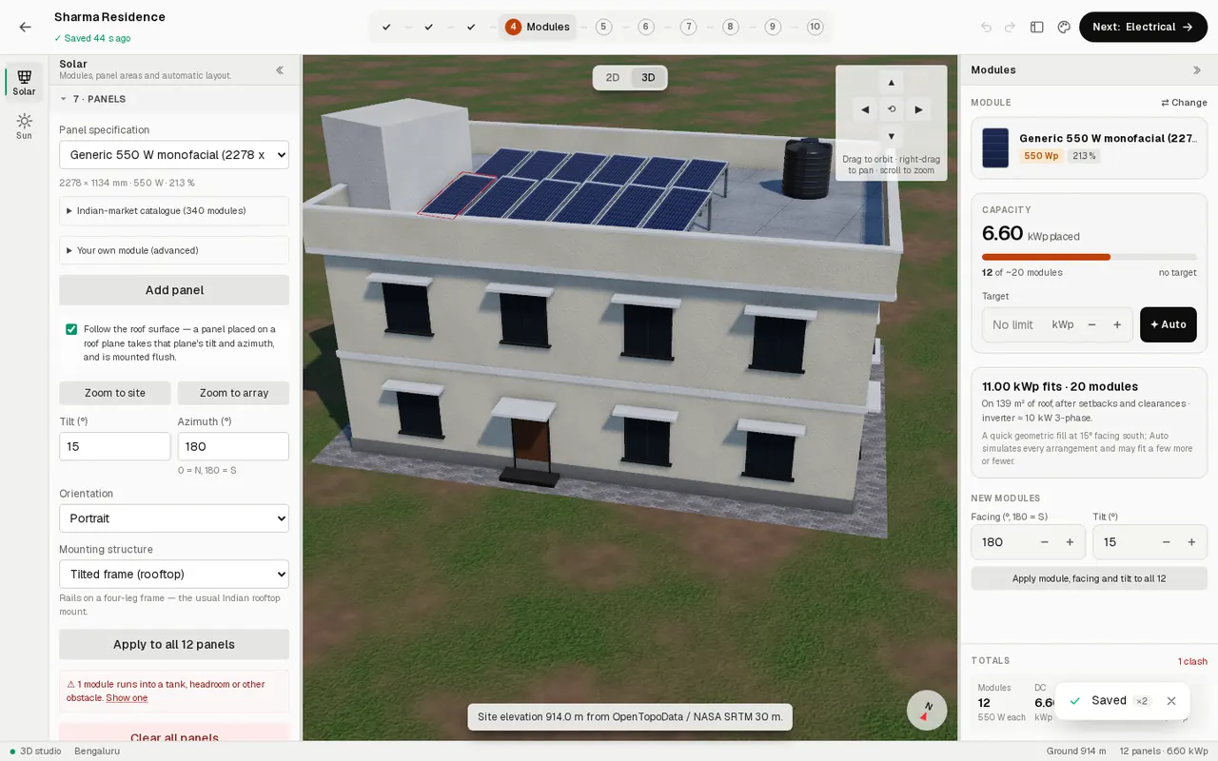Collapse the Modules right panel
1218x761 pixels.
click(1197, 69)
